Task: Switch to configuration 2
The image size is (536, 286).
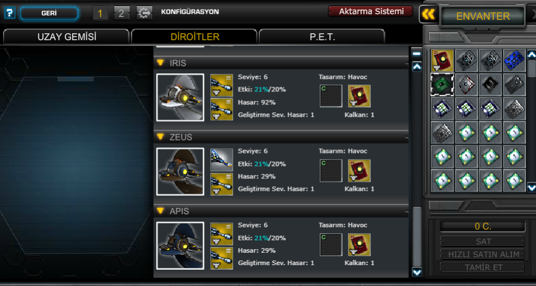Action: pyautogui.click(x=122, y=14)
